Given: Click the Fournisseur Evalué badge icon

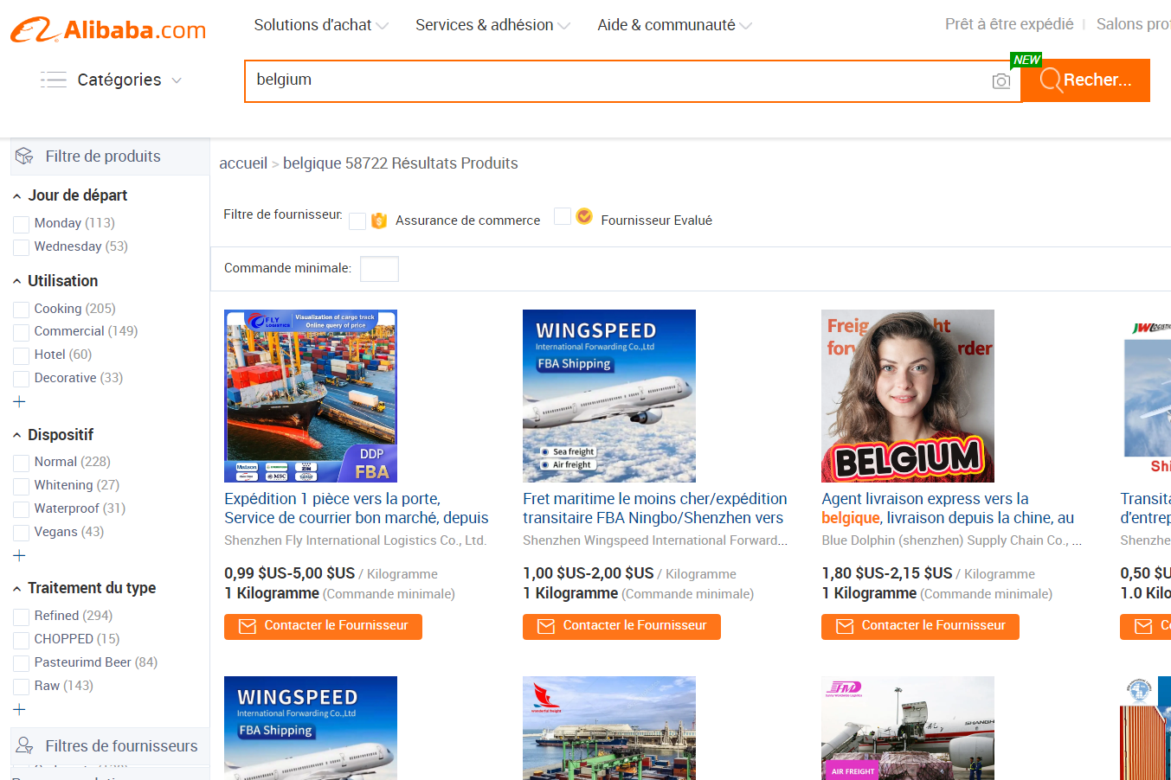Looking at the screenshot, I should (584, 216).
